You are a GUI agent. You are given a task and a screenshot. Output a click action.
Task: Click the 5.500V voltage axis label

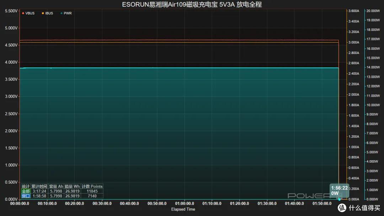11,11
